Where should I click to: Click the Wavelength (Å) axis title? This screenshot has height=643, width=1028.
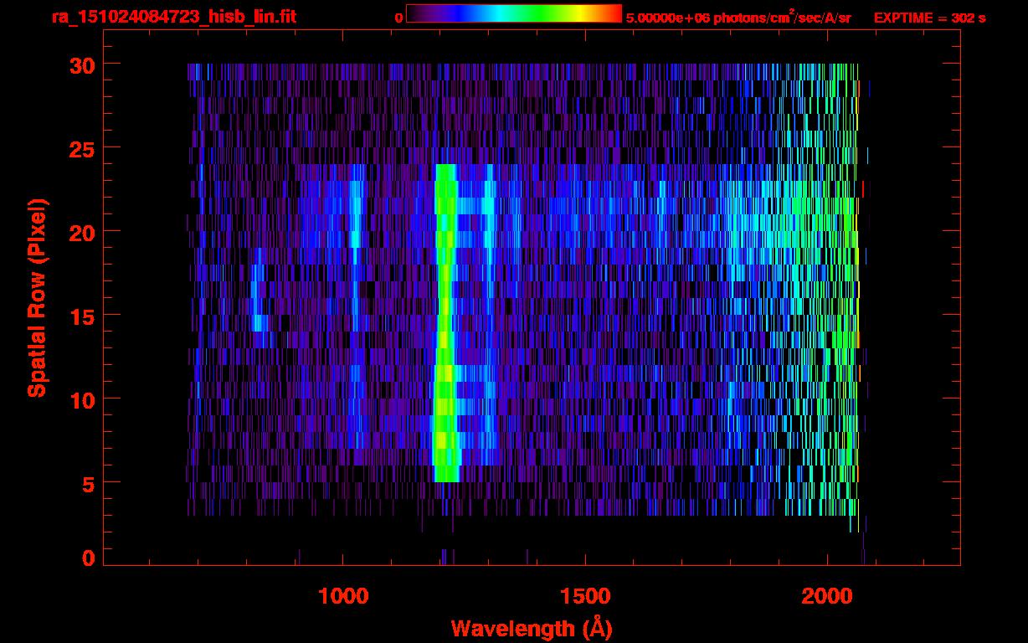click(x=532, y=628)
